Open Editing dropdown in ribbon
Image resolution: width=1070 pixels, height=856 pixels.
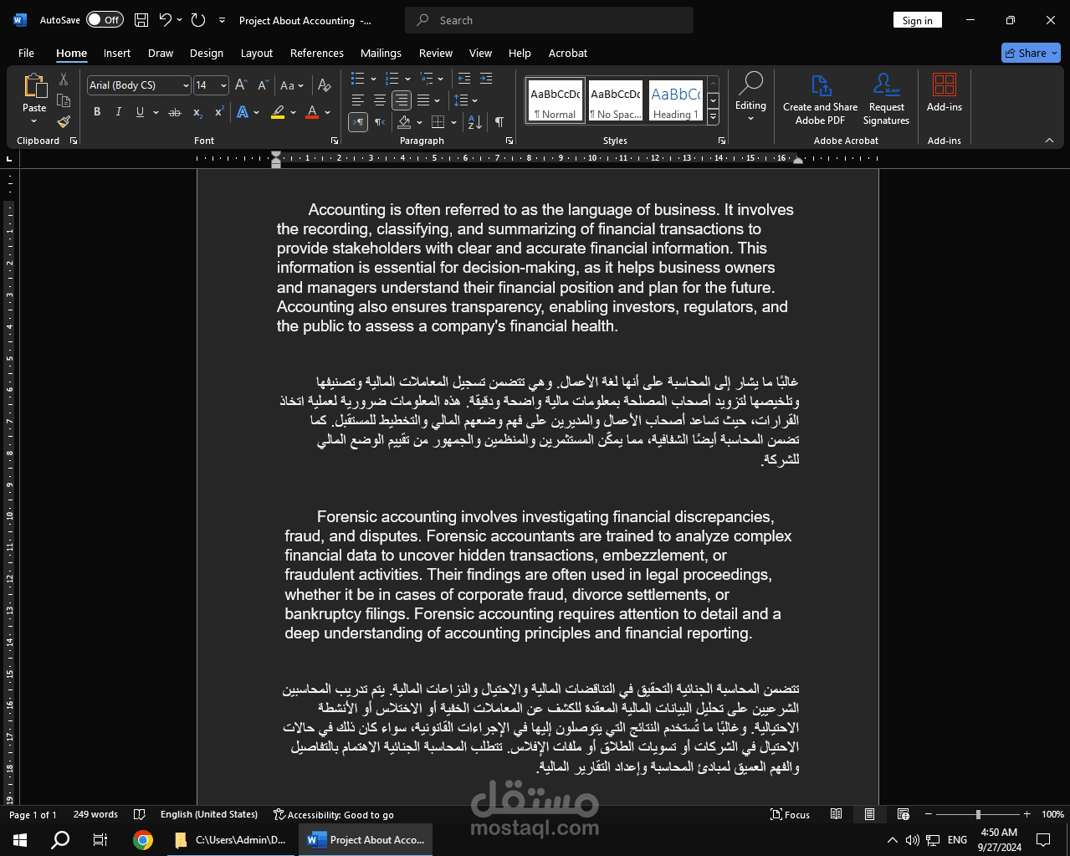750,98
